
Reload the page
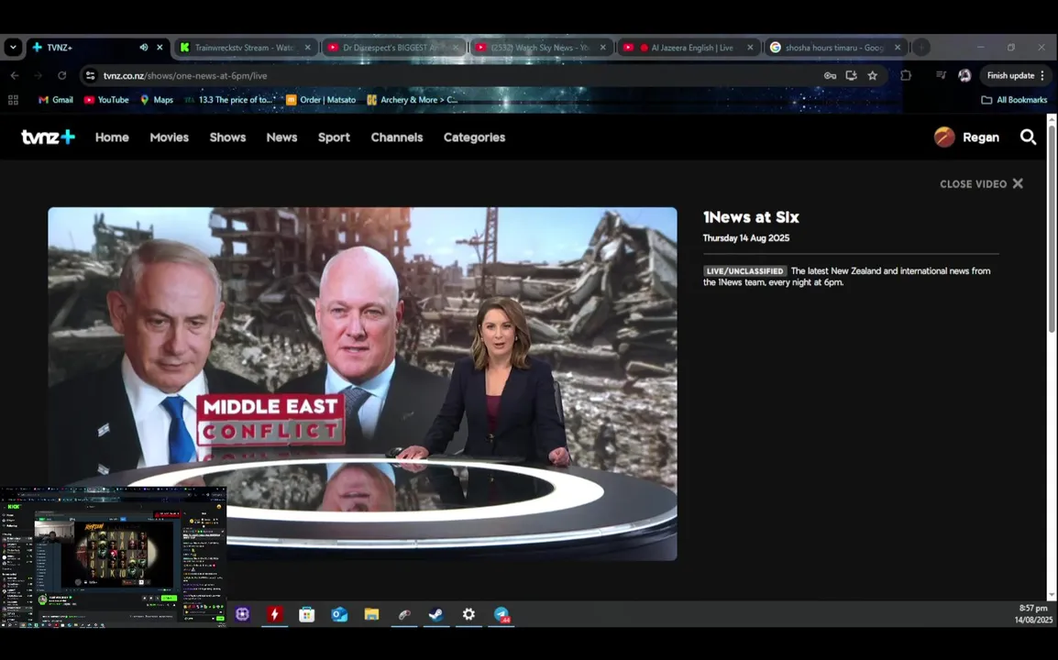pyautogui.click(x=62, y=75)
